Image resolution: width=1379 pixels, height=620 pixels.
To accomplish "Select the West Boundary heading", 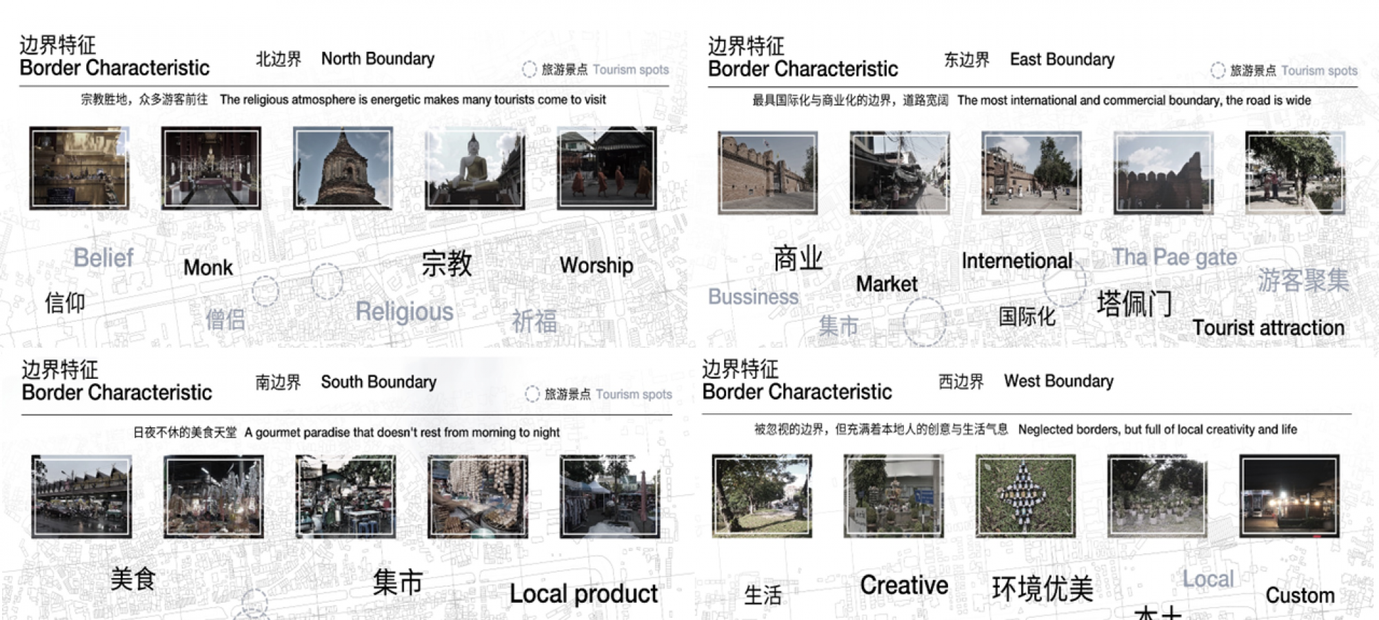I will click(1058, 381).
